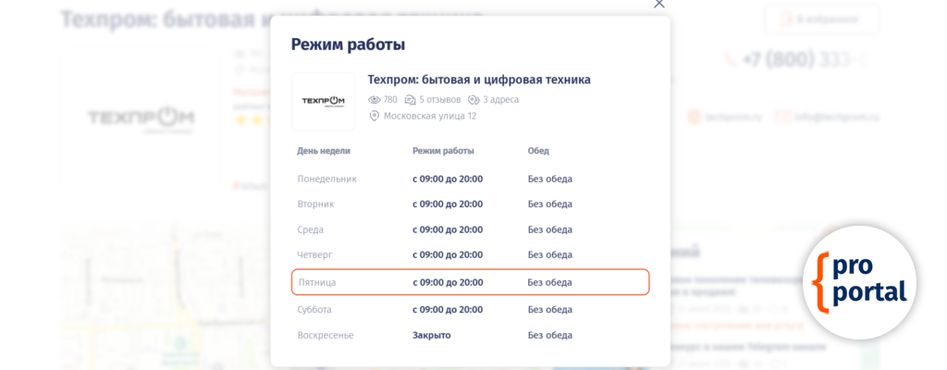
Task: Click the Суббота working hours
Action: pos(448,310)
